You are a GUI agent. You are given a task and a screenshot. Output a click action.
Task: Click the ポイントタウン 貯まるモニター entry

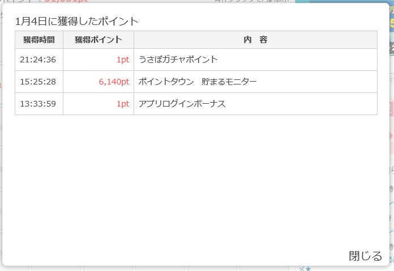coord(197,82)
